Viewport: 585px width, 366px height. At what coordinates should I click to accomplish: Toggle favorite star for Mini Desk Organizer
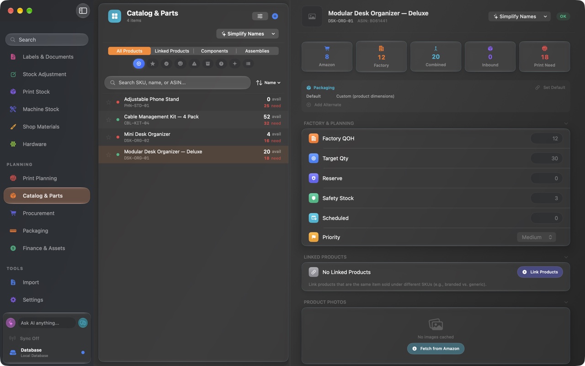109,137
